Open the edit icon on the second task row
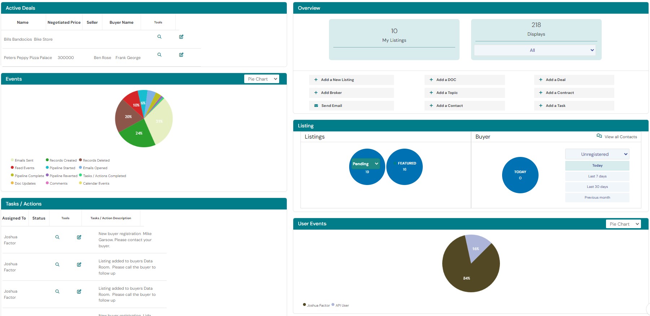This screenshot has height=316, width=650. (79, 265)
